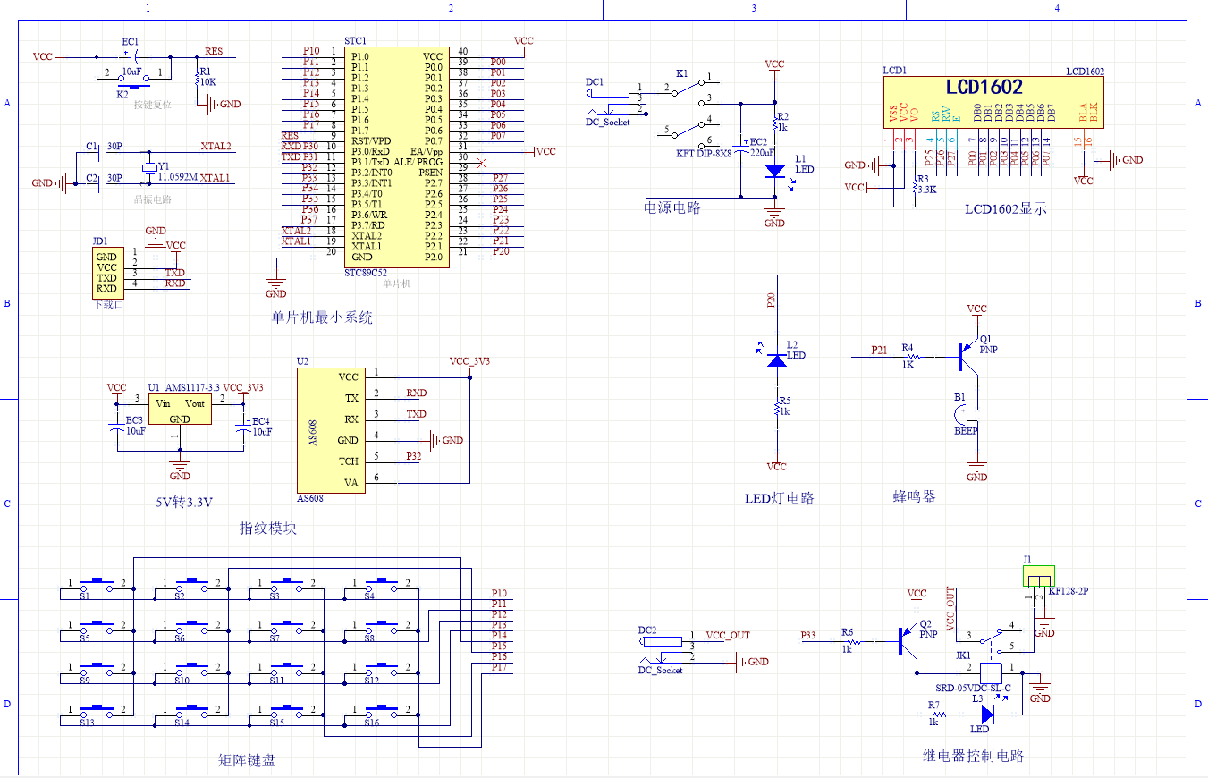
Task: Click the 继电器控制电路 label
Action: (973, 756)
